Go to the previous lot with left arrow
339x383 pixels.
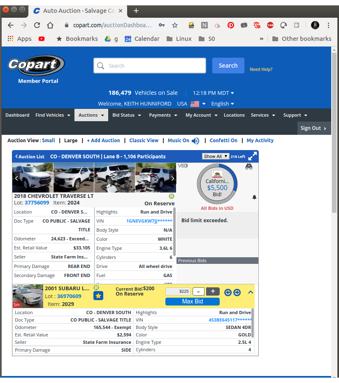(x=228, y=292)
